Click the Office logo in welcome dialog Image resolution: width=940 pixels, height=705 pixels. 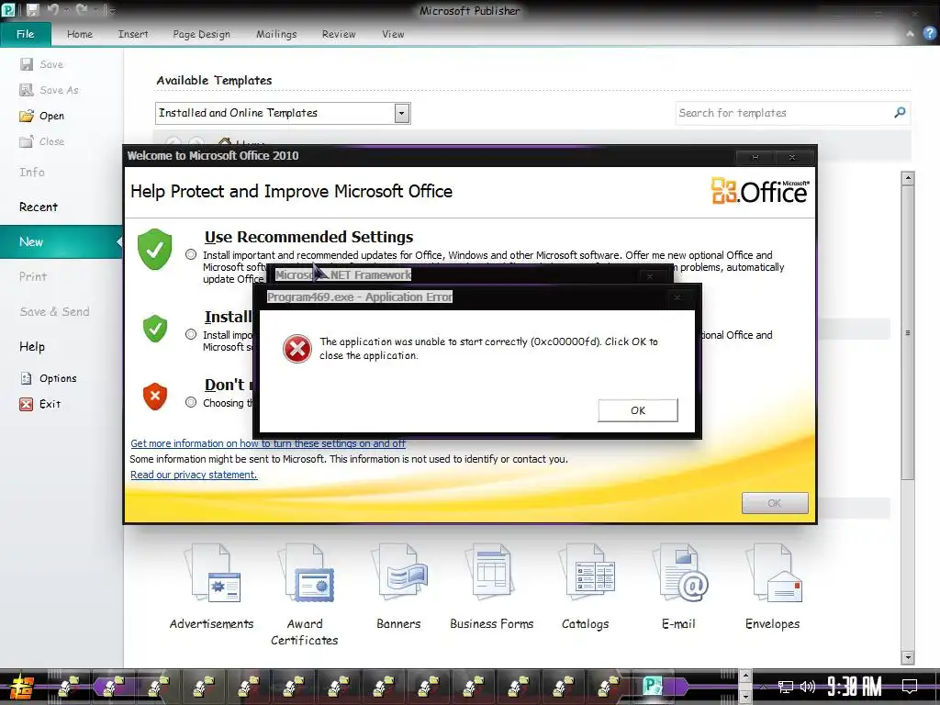pos(760,191)
